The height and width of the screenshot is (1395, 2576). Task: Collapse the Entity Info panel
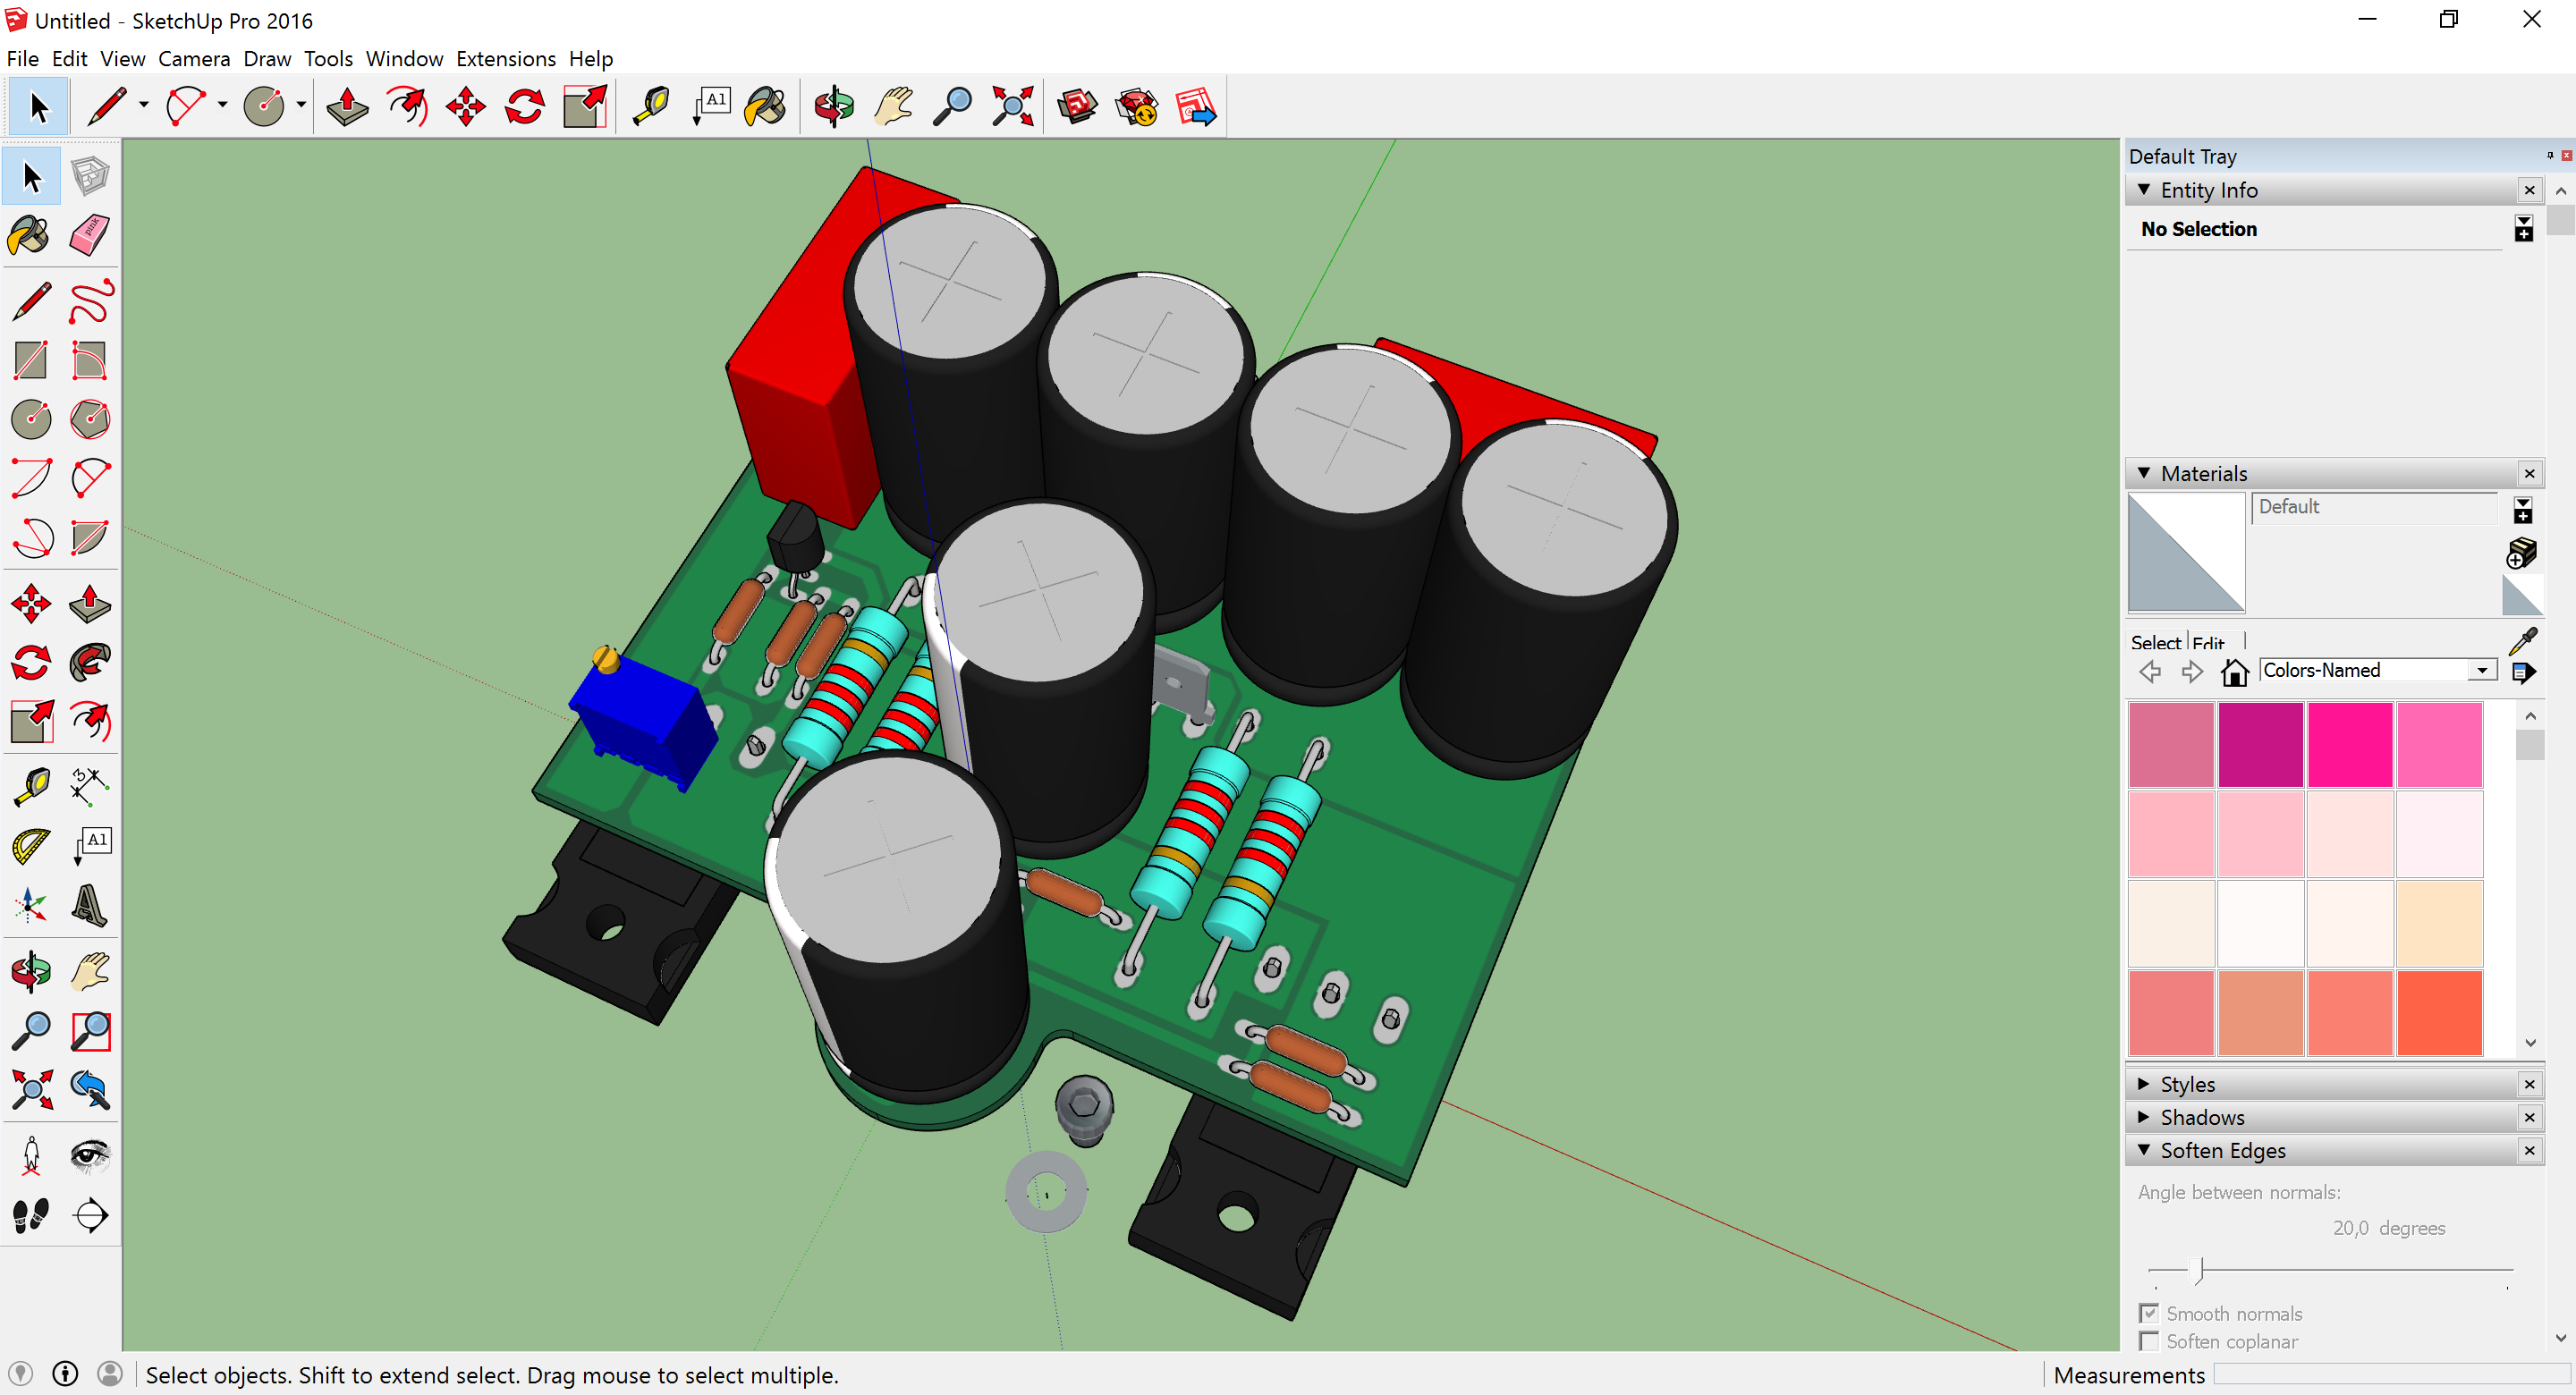tap(2144, 189)
